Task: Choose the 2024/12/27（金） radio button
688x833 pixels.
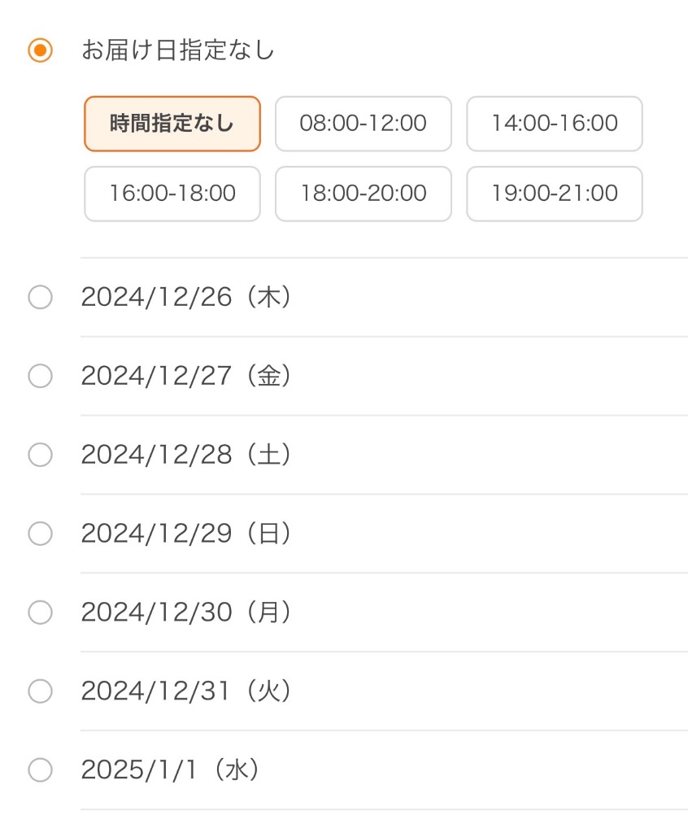Action: (x=40, y=376)
